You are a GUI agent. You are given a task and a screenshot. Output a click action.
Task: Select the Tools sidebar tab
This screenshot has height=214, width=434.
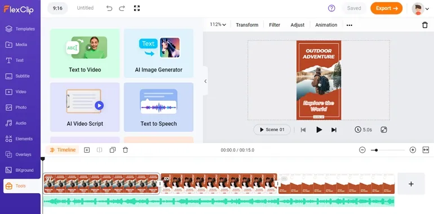pos(21,186)
